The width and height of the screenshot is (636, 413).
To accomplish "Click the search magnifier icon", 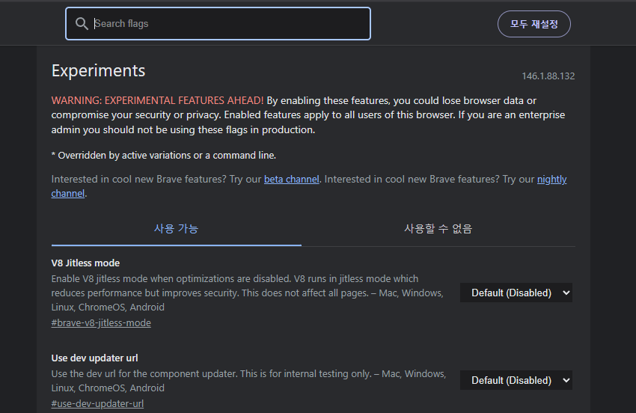I will [82, 23].
